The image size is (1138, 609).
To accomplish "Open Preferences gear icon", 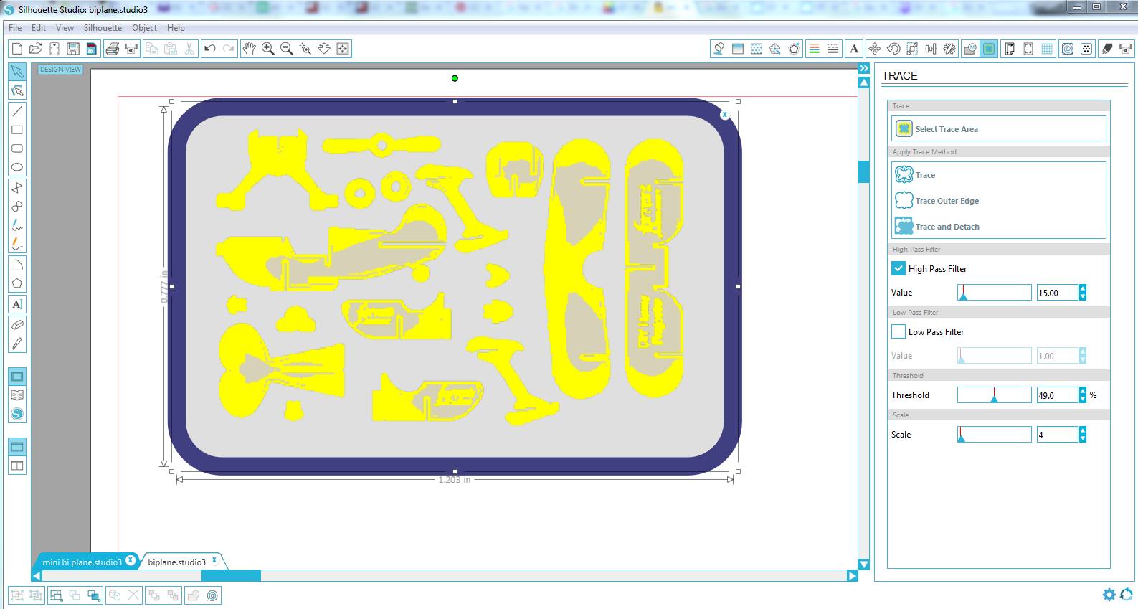I will (1109, 595).
